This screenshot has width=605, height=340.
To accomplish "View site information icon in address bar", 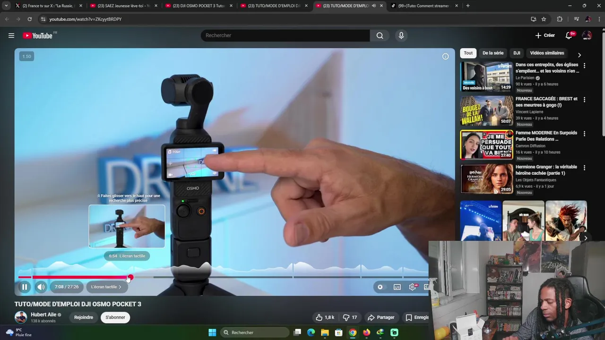I will [x=43, y=19].
